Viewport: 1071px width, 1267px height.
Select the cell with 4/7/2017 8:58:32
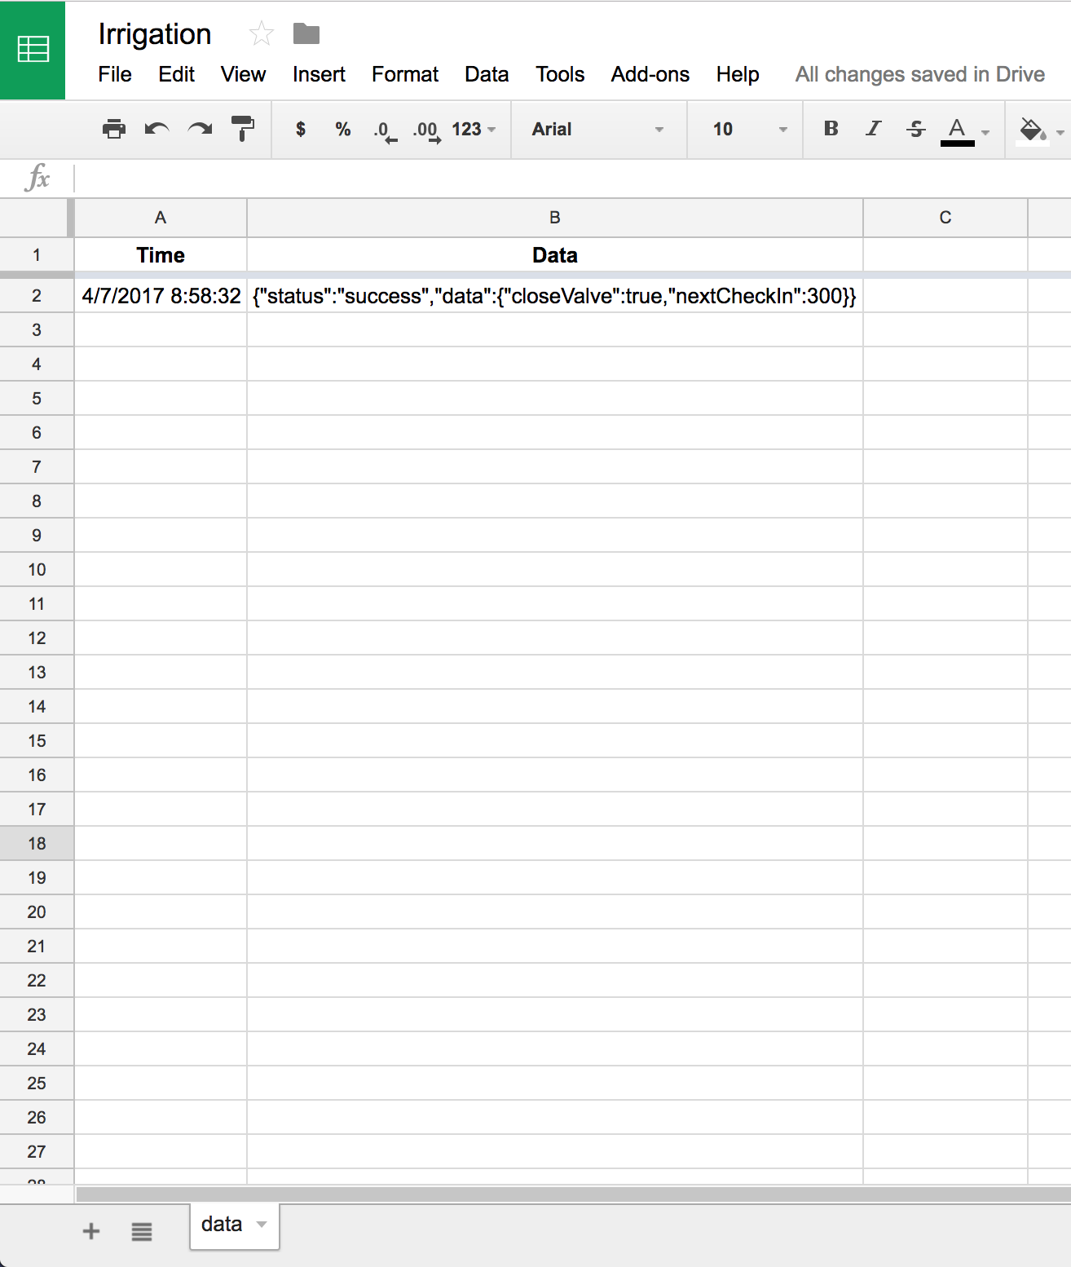point(161,296)
